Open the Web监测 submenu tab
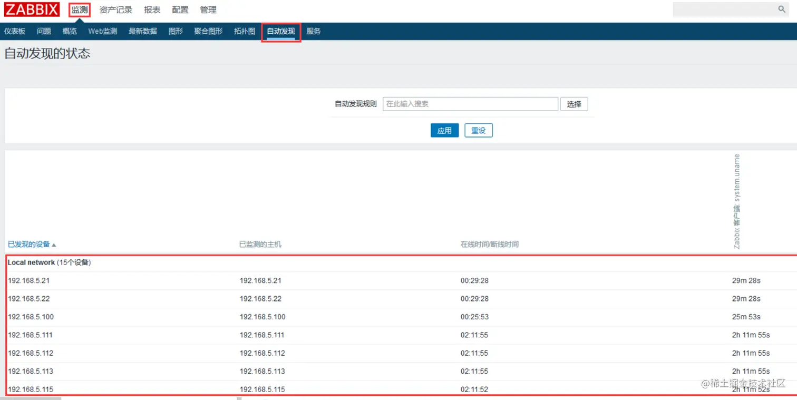797x400 pixels. [103, 31]
